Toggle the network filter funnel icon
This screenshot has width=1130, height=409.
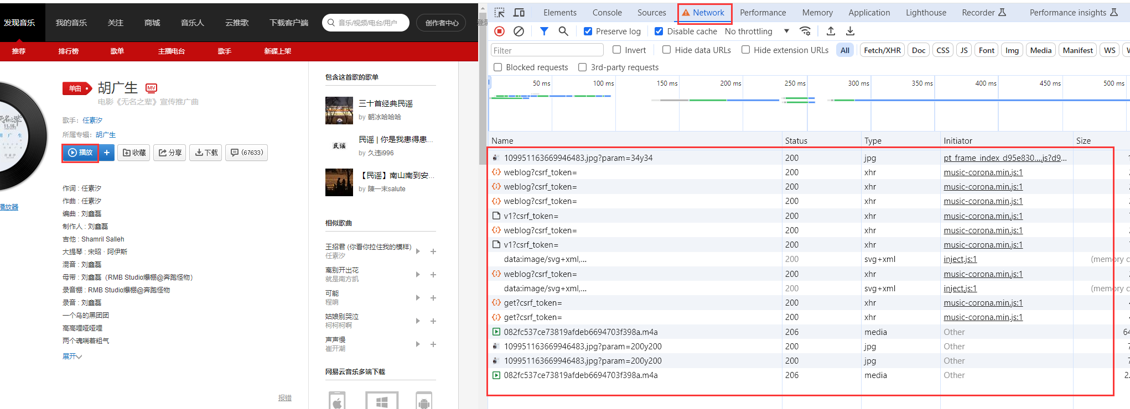pyautogui.click(x=544, y=32)
